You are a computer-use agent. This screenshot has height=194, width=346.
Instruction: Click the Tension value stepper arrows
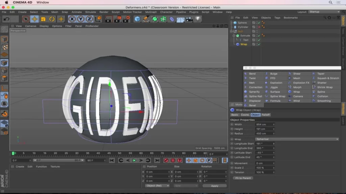click(274, 172)
